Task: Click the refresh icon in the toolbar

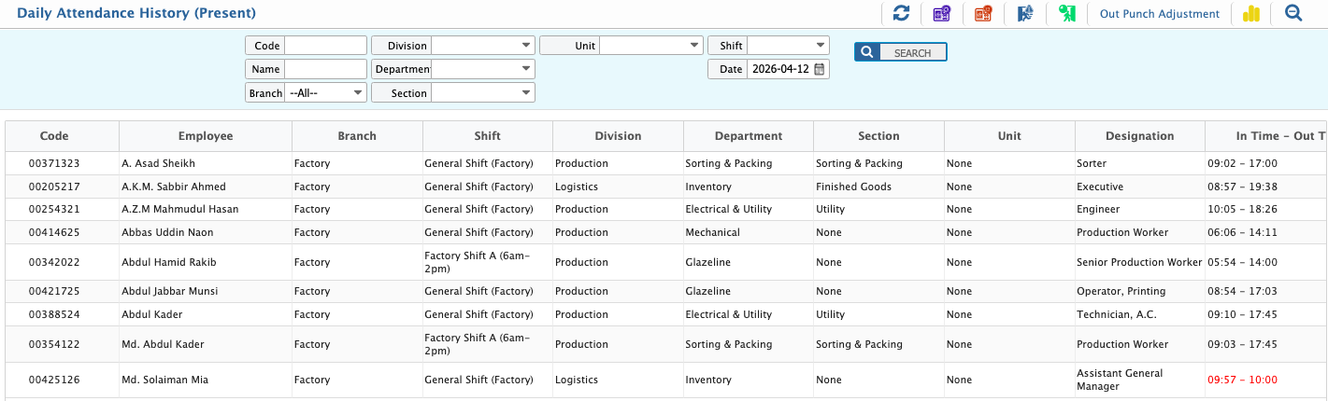Action: [x=901, y=13]
